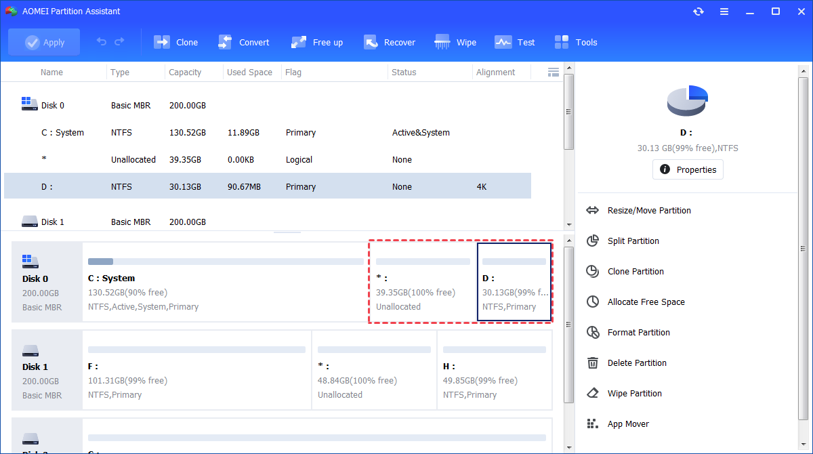This screenshot has height=454, width=813.
Task: Select the Disk 1 row in list
Action: (x=268, y=222)
